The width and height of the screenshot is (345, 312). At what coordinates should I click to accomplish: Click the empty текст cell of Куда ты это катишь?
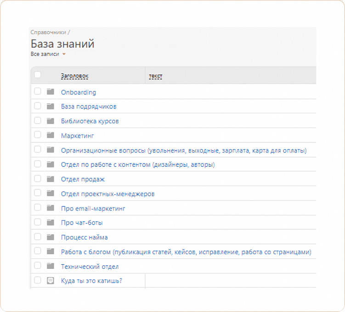[230, 280]
